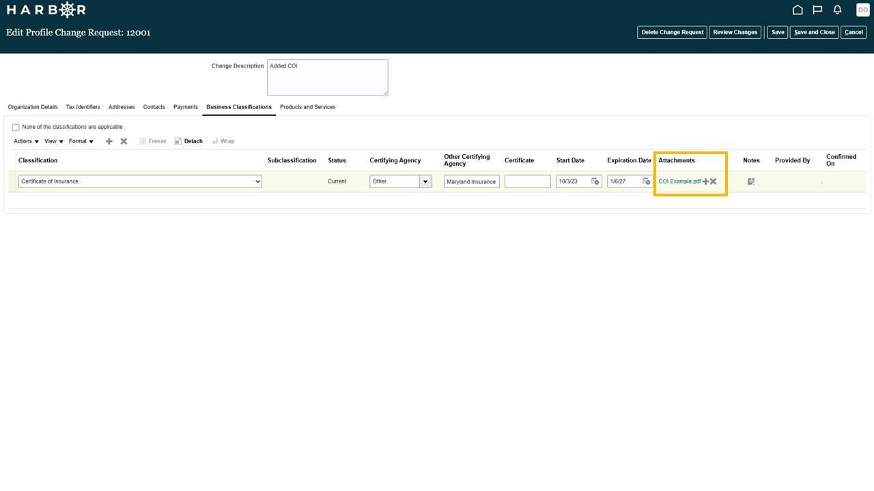
Task: Click Save and Close button
Action: (x=815, y=32)
